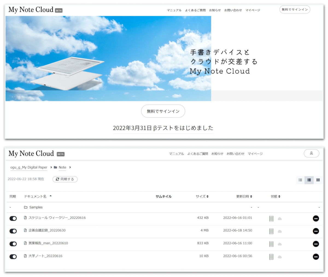The height and width of the screenshot is (277, 328).
Task: Open マニュアル in the top banner navigation
Action: [x=174, y=10]
